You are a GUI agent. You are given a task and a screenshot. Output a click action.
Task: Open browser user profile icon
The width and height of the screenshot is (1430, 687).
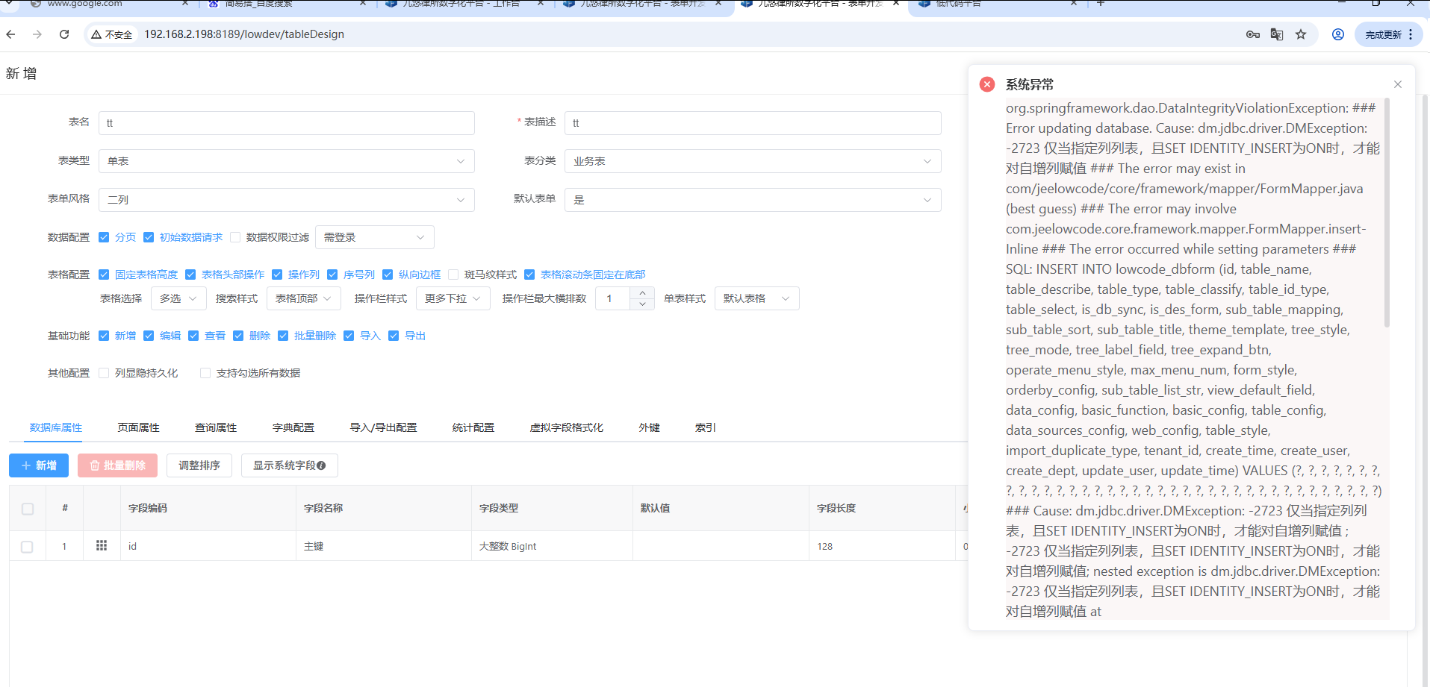tap(1338, 34)
